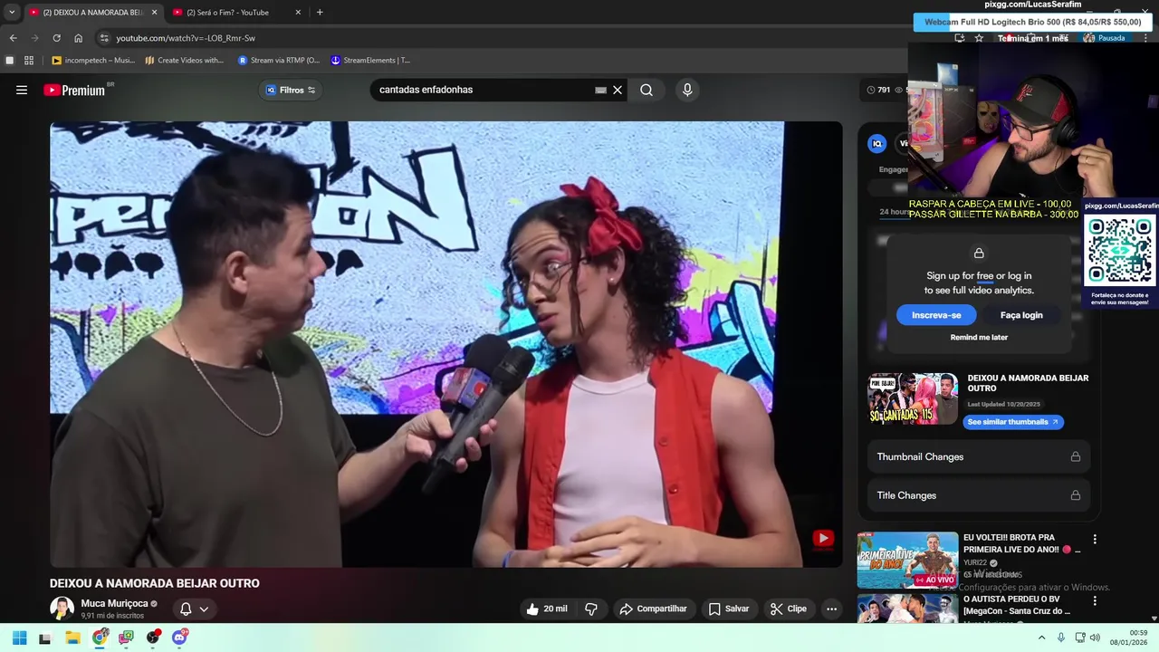Close the 'Será o Fim?' tab
This screenshot has width=1159, height=652.
coord(298,13)
